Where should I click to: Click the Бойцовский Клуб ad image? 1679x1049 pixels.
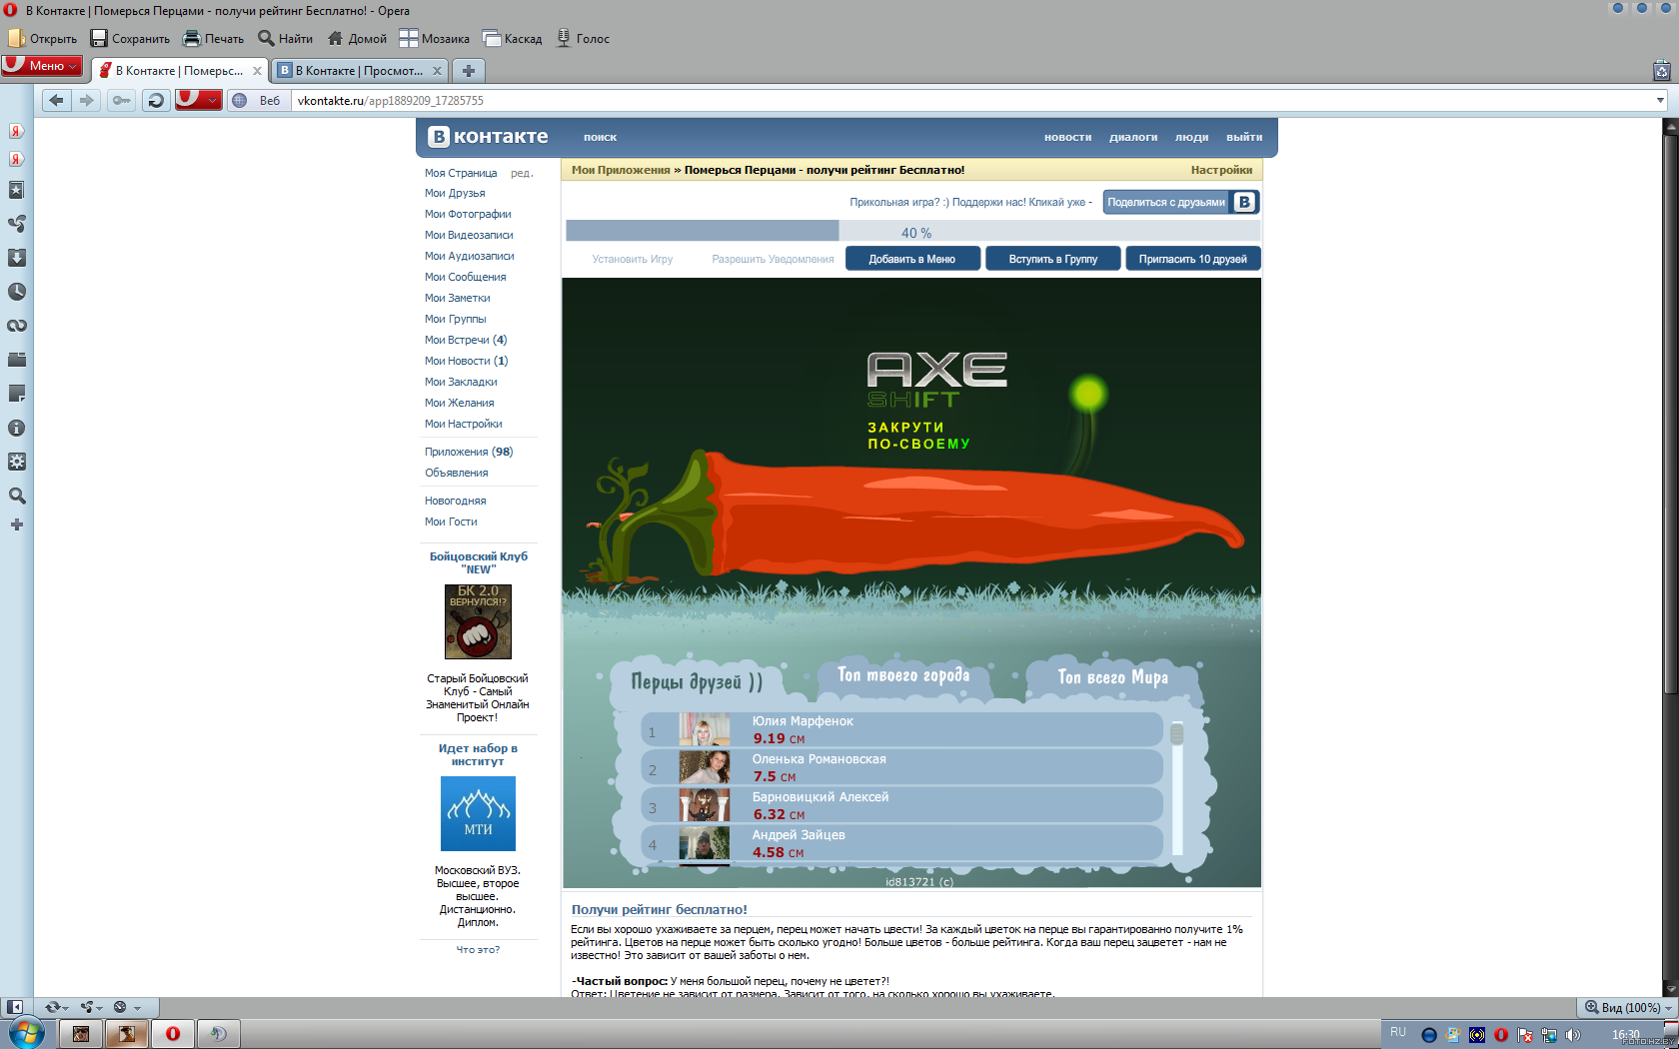[x=478, y=621]
